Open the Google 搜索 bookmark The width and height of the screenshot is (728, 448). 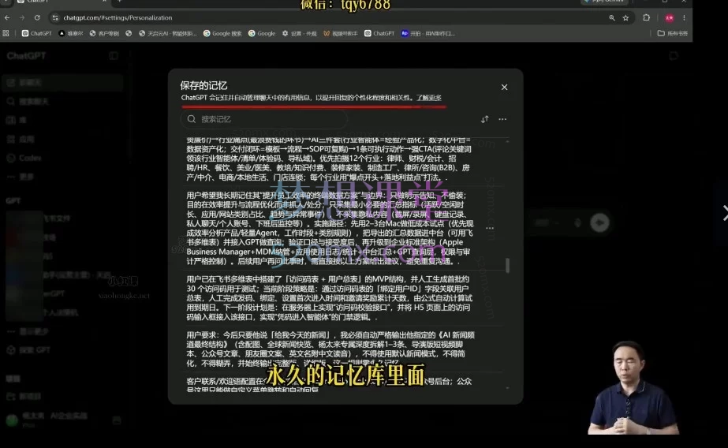click(x=222, y=33)
